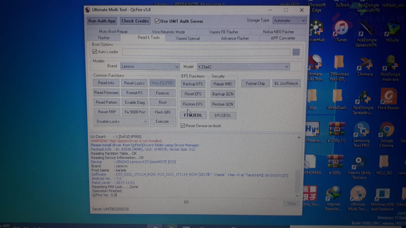The height and width of the screenshot is (228, 406).
Task: Open NckDongle AndroidMTK shortcut
Action: click(x=368, y=8)
